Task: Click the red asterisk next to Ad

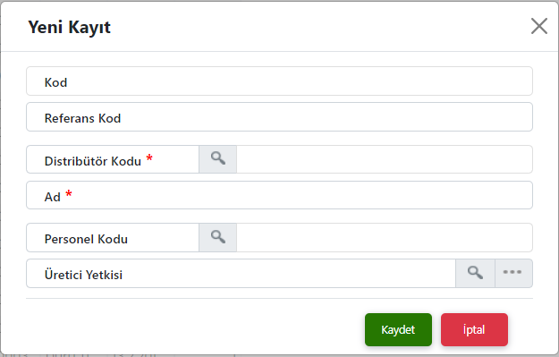Action: click(x=69, y=194)
